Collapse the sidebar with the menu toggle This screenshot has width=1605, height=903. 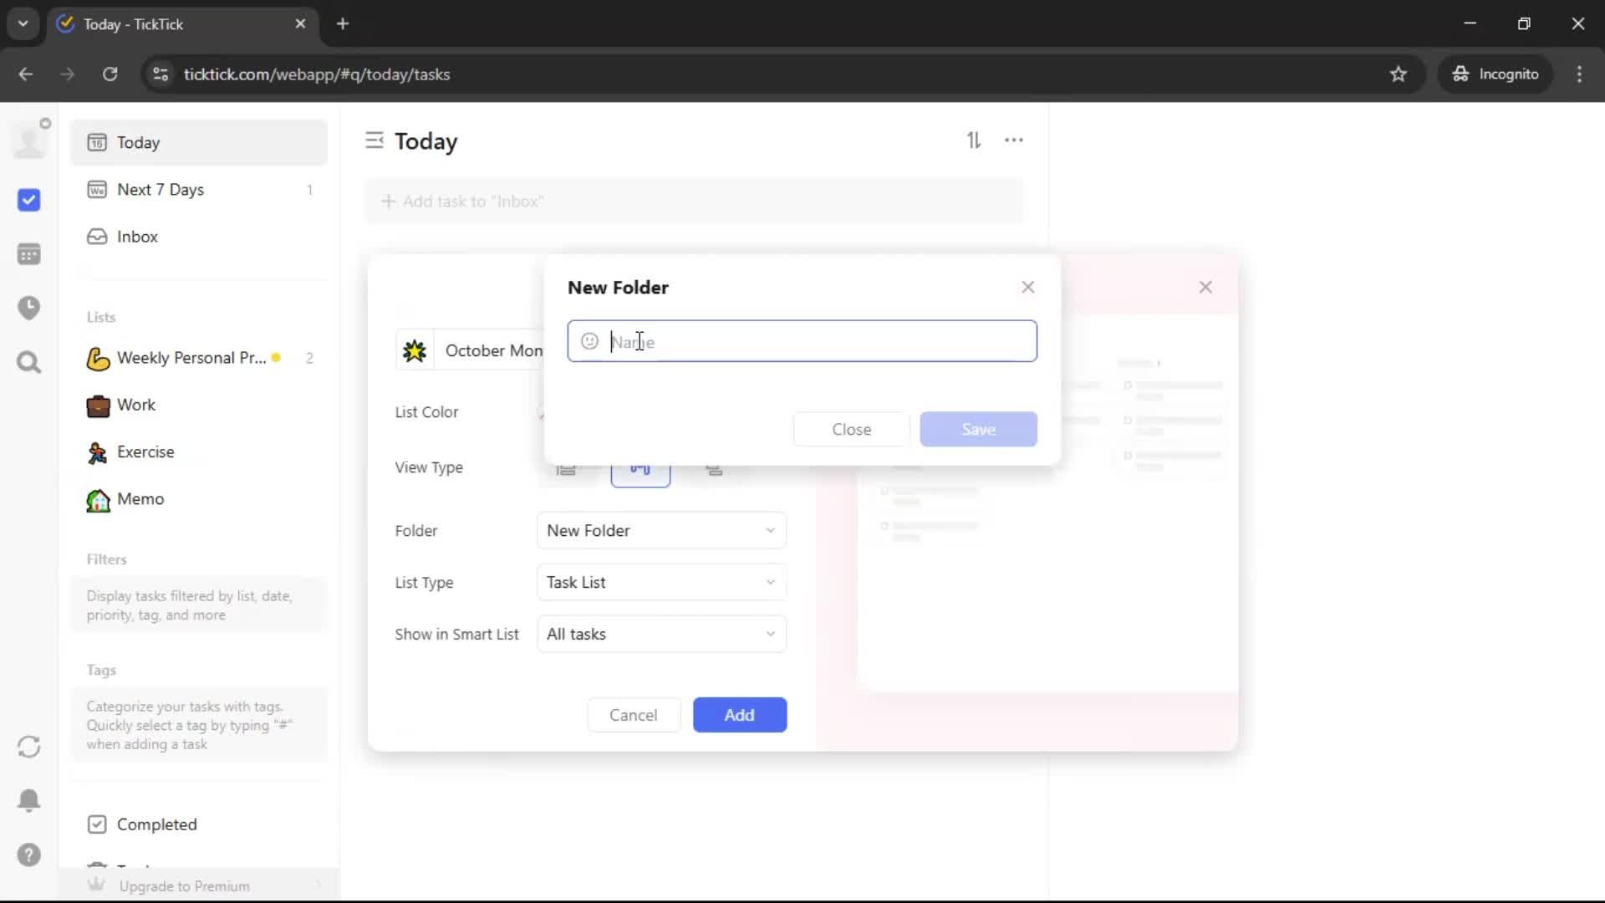point(374,140)
